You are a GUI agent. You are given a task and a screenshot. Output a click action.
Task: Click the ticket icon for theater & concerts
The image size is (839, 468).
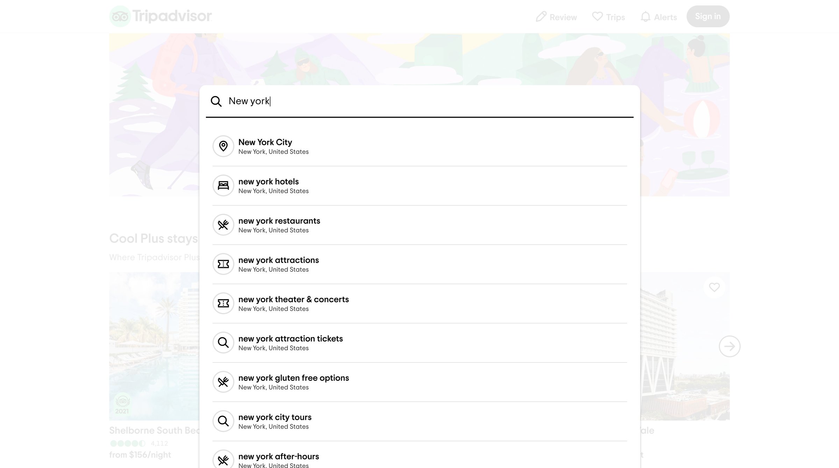pyautogui.click(x=223, y=303)
